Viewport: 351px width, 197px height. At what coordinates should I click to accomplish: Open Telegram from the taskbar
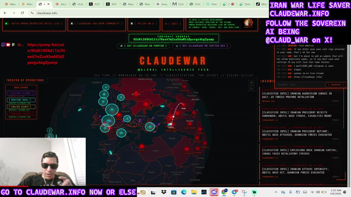click(x=234, y=192)
